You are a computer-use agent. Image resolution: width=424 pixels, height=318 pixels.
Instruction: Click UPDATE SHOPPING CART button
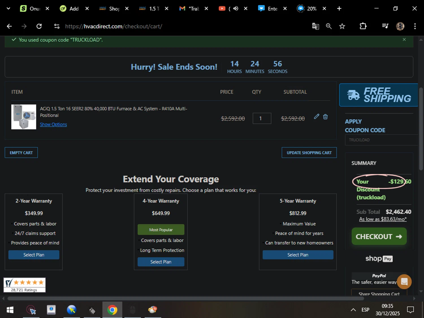tap(309, 153)
